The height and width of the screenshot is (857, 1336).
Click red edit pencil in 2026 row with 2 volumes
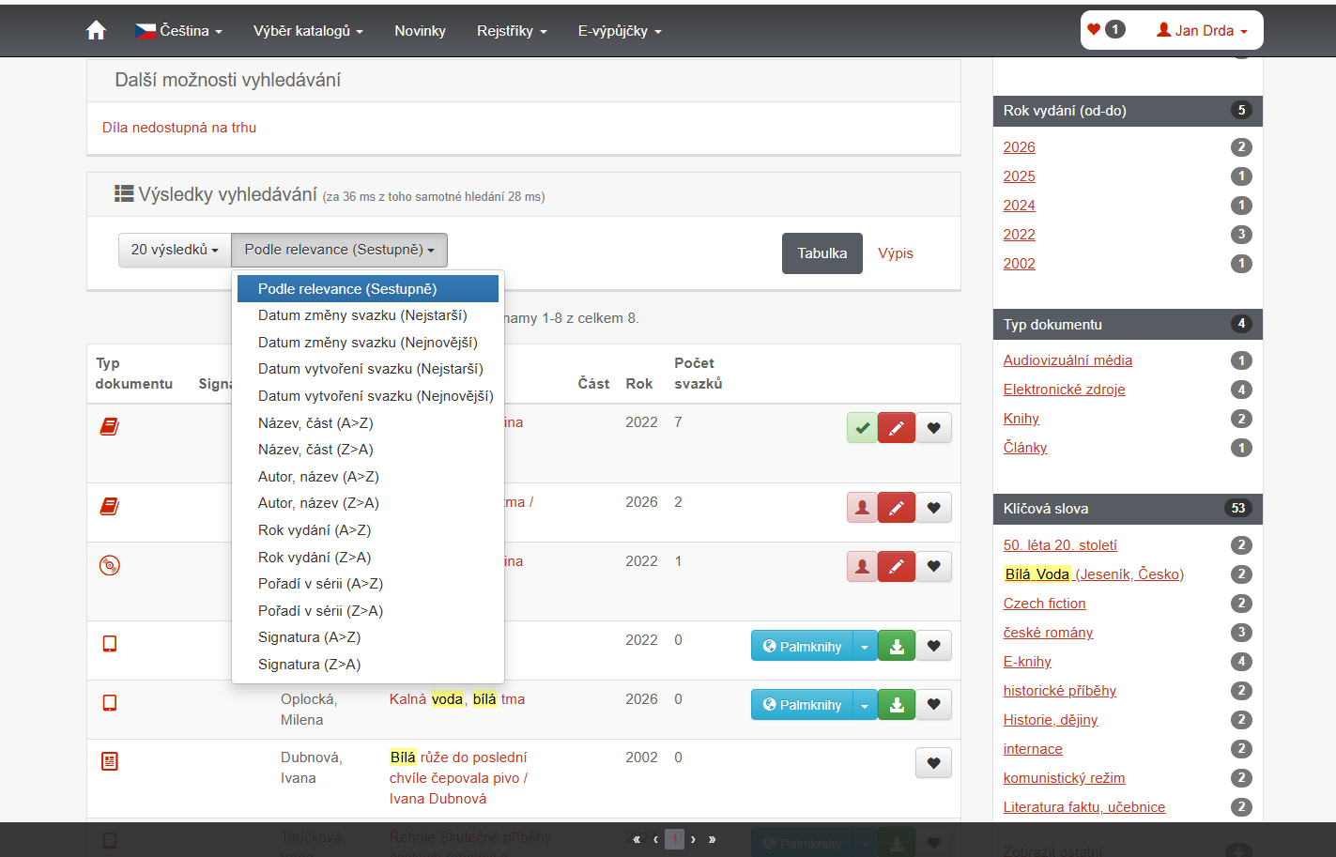[x=897, y=508]
